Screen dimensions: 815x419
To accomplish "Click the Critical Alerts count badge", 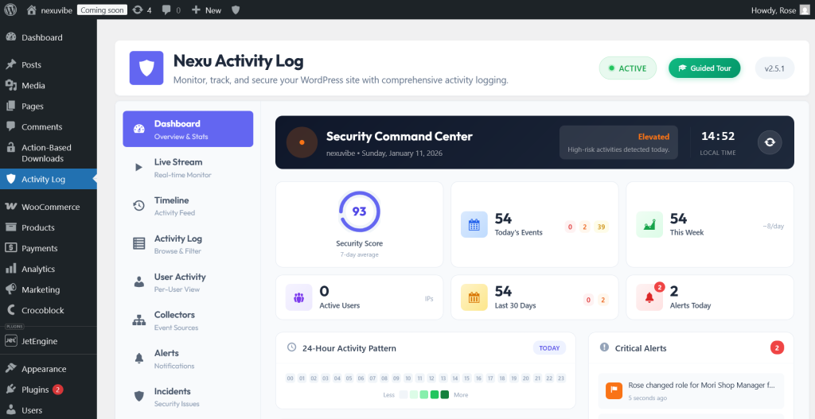I will tap(777, 348).
